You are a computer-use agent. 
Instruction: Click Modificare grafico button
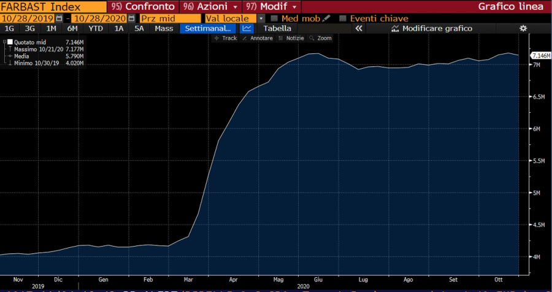tap(432, 29)
